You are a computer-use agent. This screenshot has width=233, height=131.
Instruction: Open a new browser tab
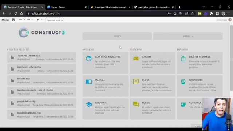pyautogui.click(x=179, y=7)
